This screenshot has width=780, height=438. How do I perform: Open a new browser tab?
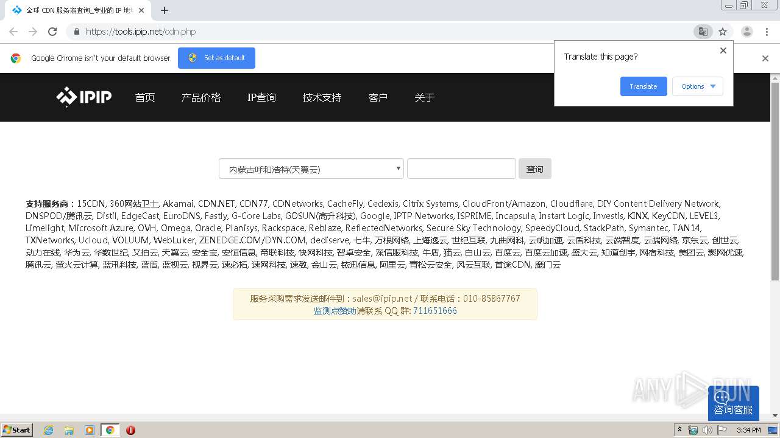pyautogui.click(x=164, y=10)
